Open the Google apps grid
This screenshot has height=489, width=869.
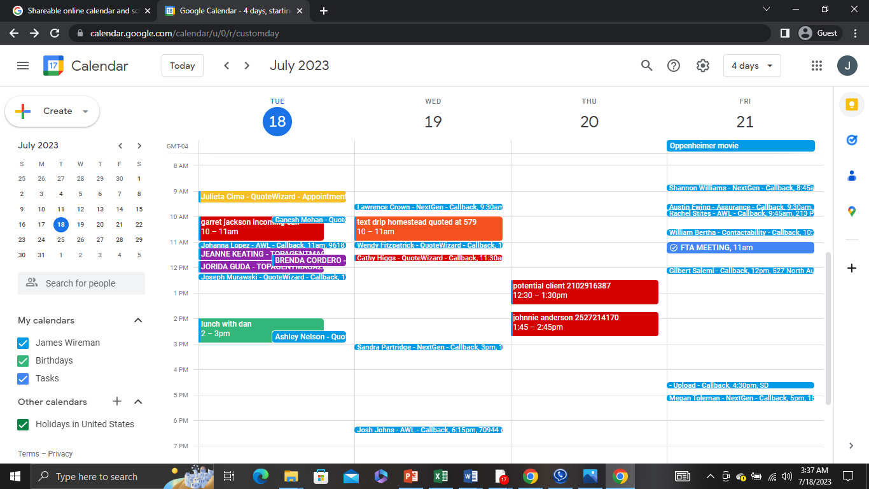pos(817,66)
